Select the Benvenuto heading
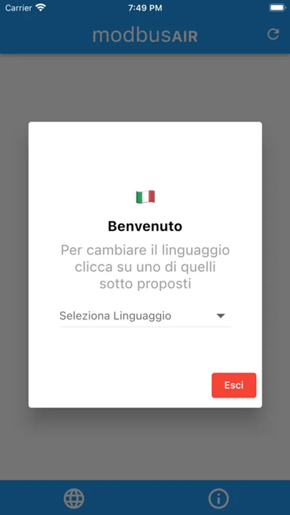Image resolution: width=290 pixels, height=515 pixels. pyautogui.click(x=145, y=226)
